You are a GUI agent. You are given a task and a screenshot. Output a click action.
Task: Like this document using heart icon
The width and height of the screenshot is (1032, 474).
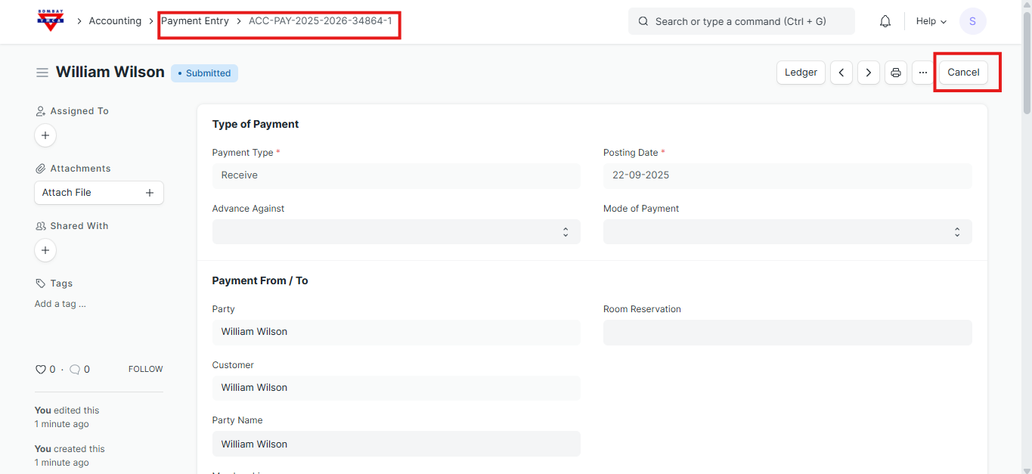point(41,370)
